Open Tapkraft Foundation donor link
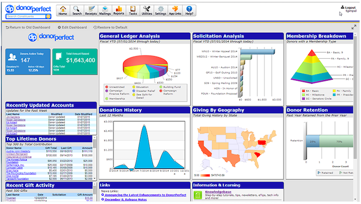This screenshot has width=361, height=204. 17,178
